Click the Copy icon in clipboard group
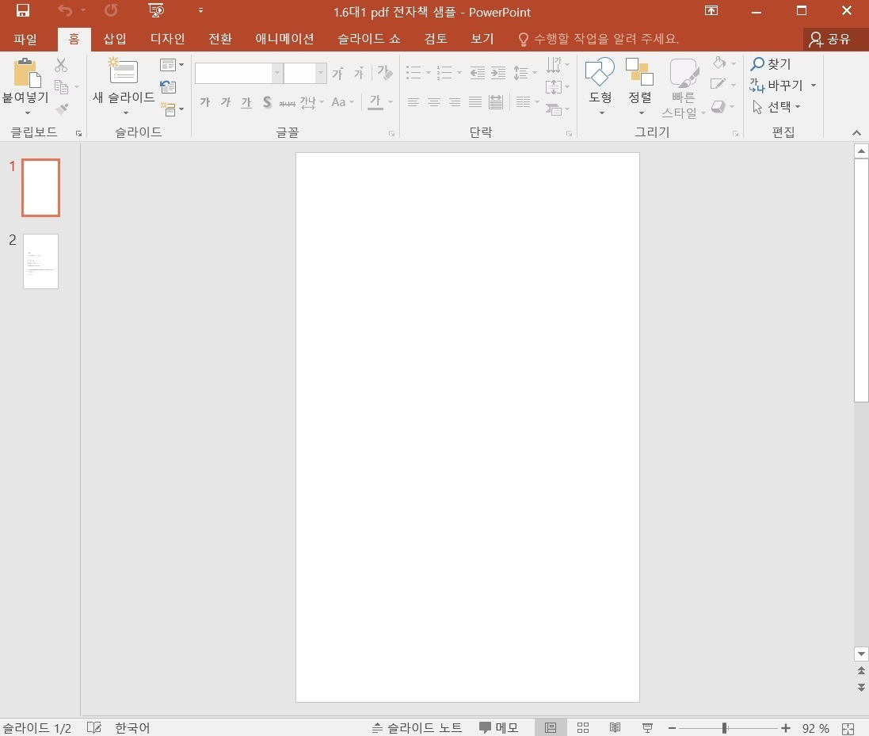Image resolution: width=869 pixels, height=736 pixels. click(62, 87)
